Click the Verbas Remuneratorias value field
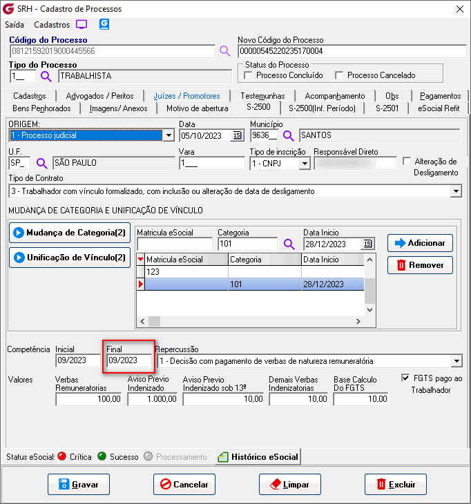The height and width of the screenshot is (504, 471). pyautogui.click(x=88, y=399)
